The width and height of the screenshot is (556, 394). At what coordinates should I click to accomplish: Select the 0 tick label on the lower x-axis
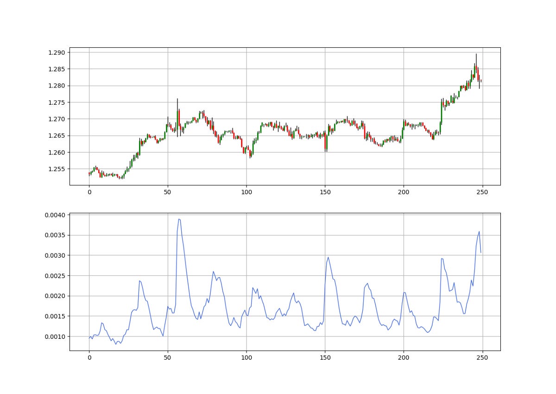[89, 357]
